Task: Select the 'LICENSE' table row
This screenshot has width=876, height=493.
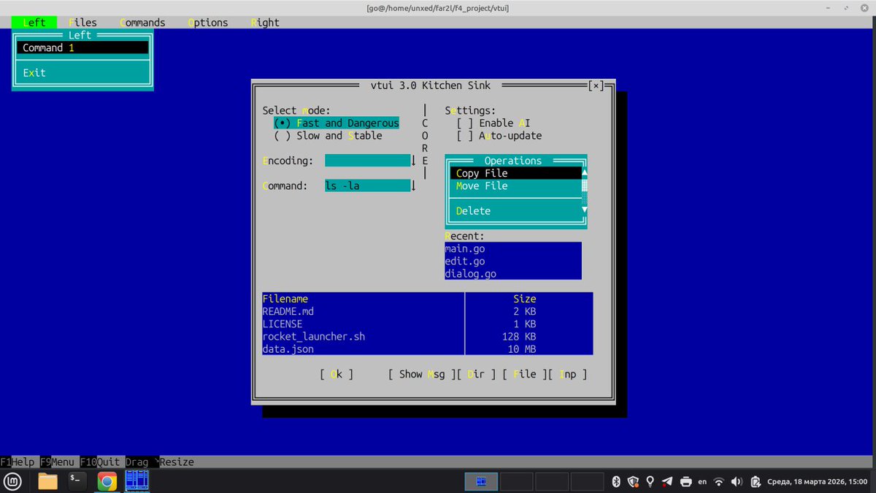Action: click(428, 324)
